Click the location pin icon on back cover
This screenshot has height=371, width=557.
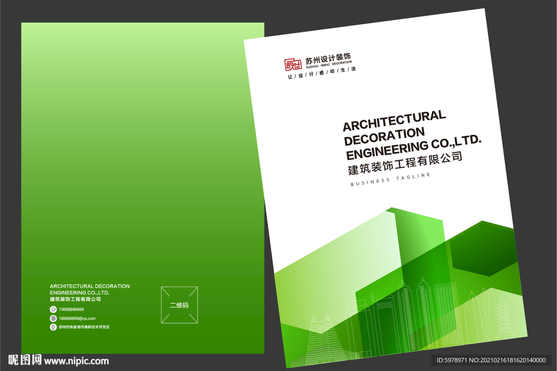[x=53, y=327]
